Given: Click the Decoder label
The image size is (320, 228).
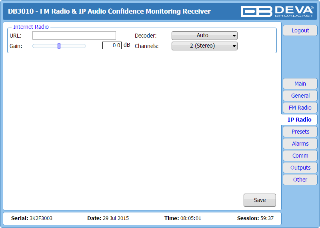Looking at the screenshot, I should click(x=146, y=36).
